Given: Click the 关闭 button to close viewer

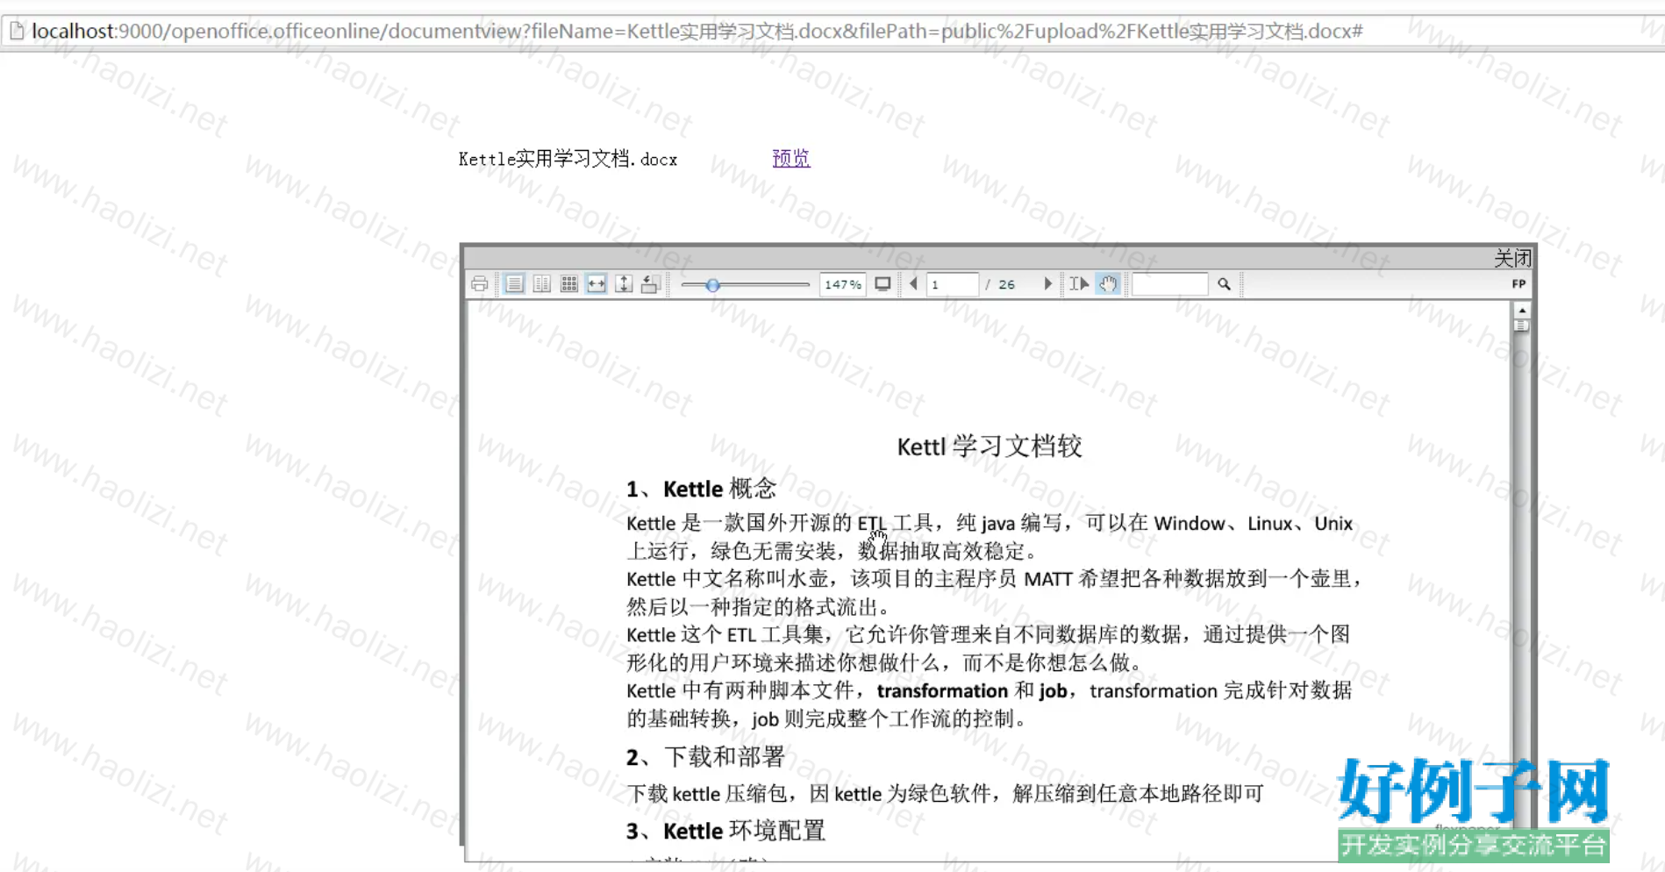Looking at the screenshot, I should 1512,258.
